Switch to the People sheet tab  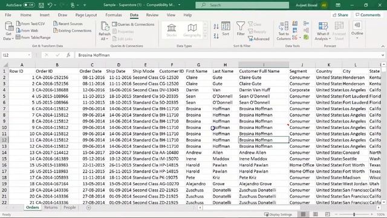click(x=70, y=207)
